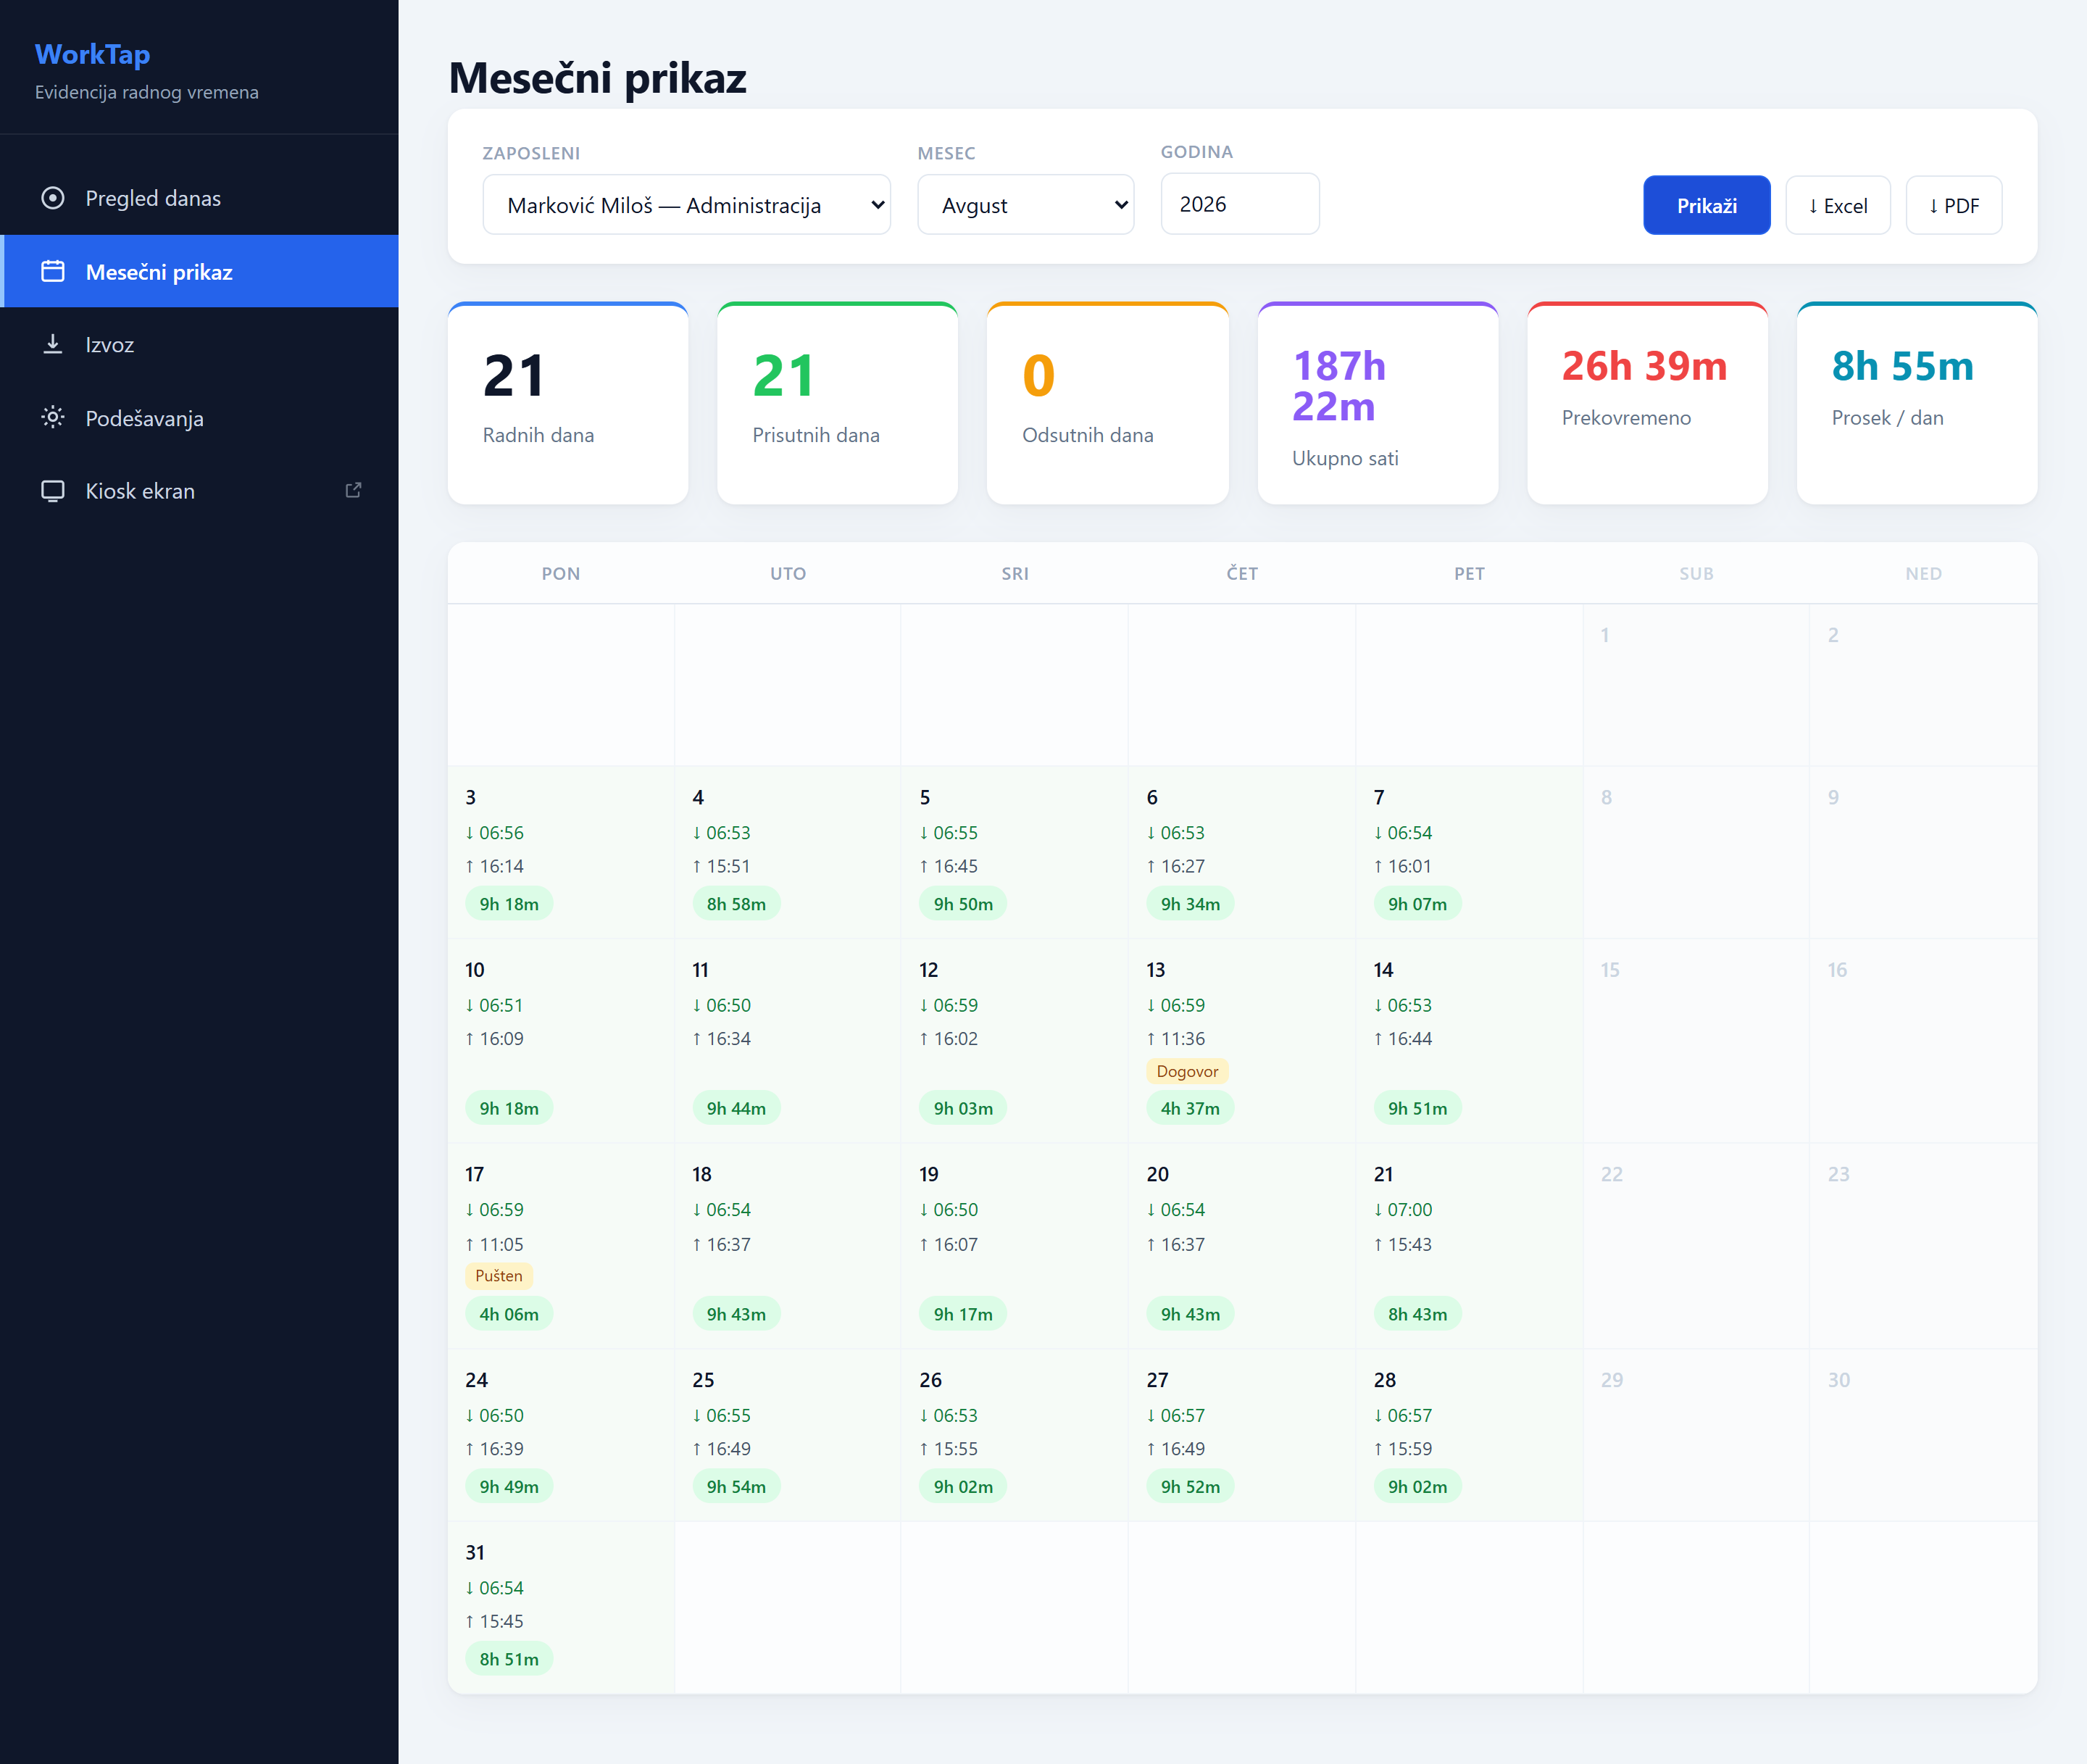Click the 8h 51m badge on day 31
This screenshot has height=1764, width=2087.
[508, 1659]
